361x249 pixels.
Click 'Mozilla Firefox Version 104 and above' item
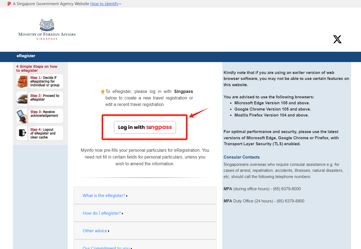(272, 115)
